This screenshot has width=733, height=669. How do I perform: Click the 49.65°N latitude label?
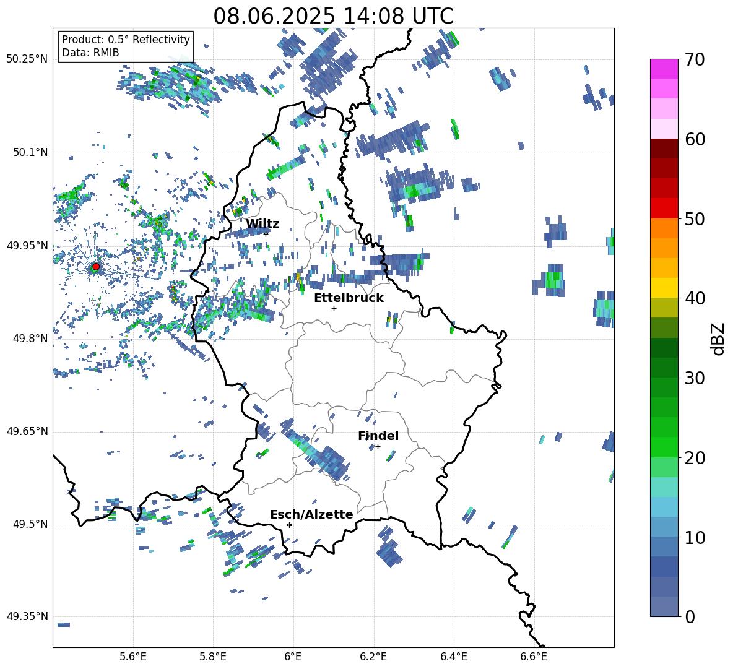(x=27, y=431)
